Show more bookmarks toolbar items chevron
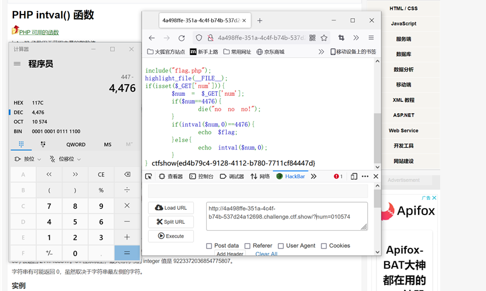The width and height of the screenshot is (486, 291). pyautogui.click(x=321, y=51)
